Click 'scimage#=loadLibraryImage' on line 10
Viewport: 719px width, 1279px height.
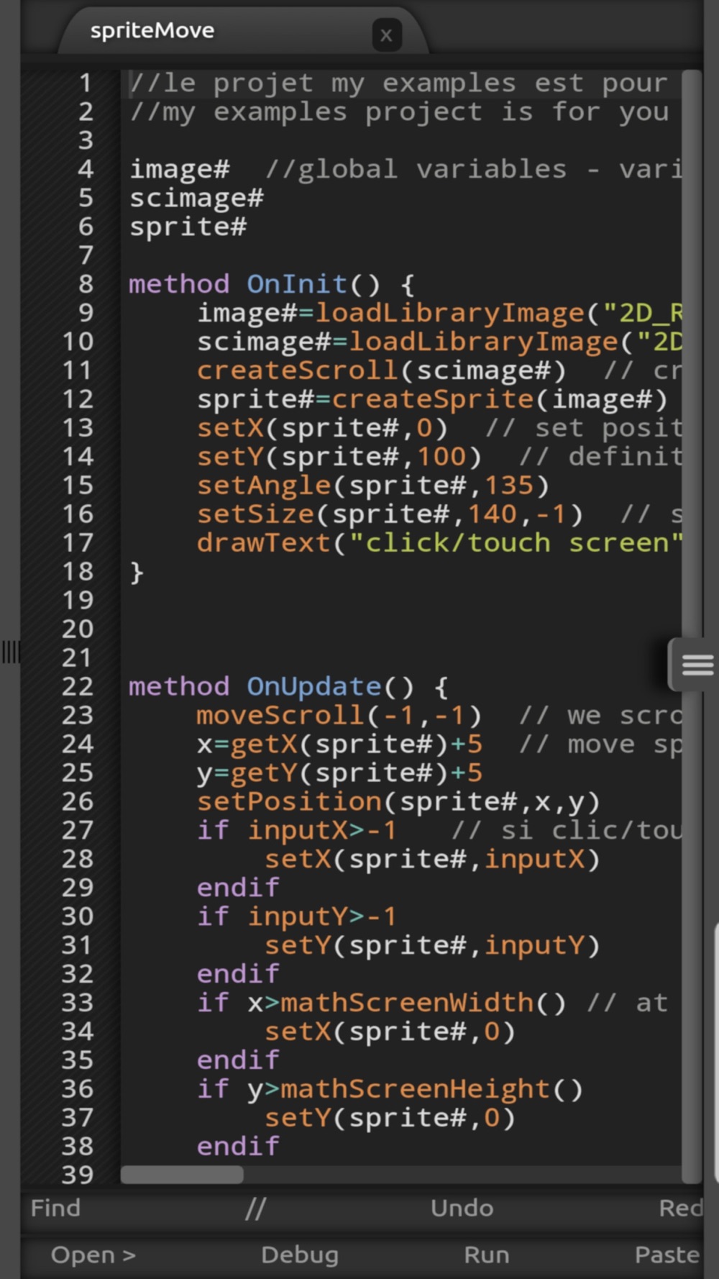tap(408, 342)
